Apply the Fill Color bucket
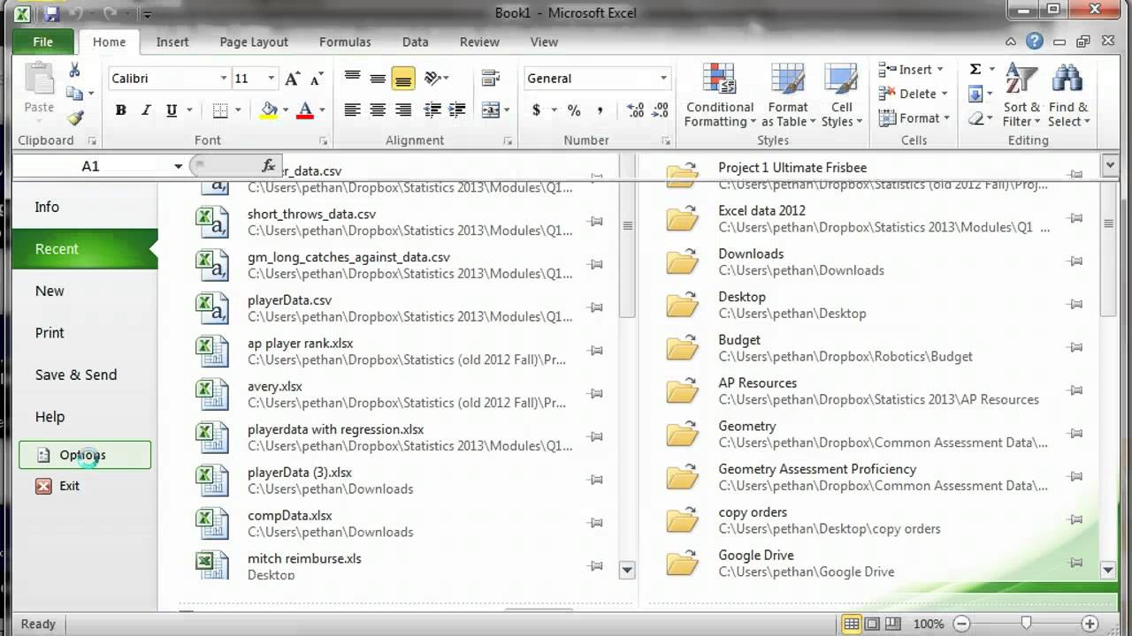The width and height of the screenshot is (1132, 636). pyautogui.click(x=269, y=110)
